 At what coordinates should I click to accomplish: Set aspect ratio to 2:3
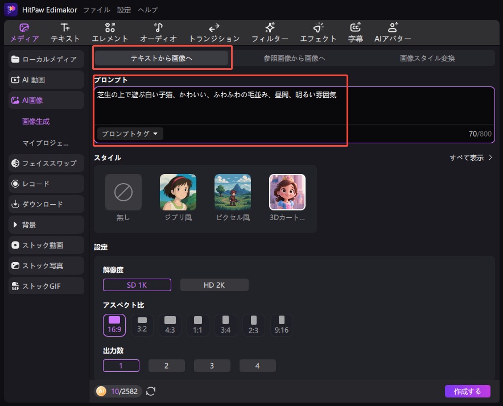(x=253, y=325)
